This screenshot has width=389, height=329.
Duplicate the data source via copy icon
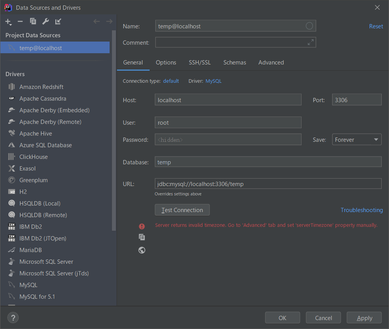(33, 22)
